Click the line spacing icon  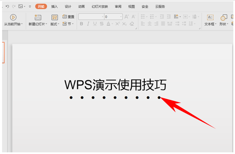coord(191,24)
